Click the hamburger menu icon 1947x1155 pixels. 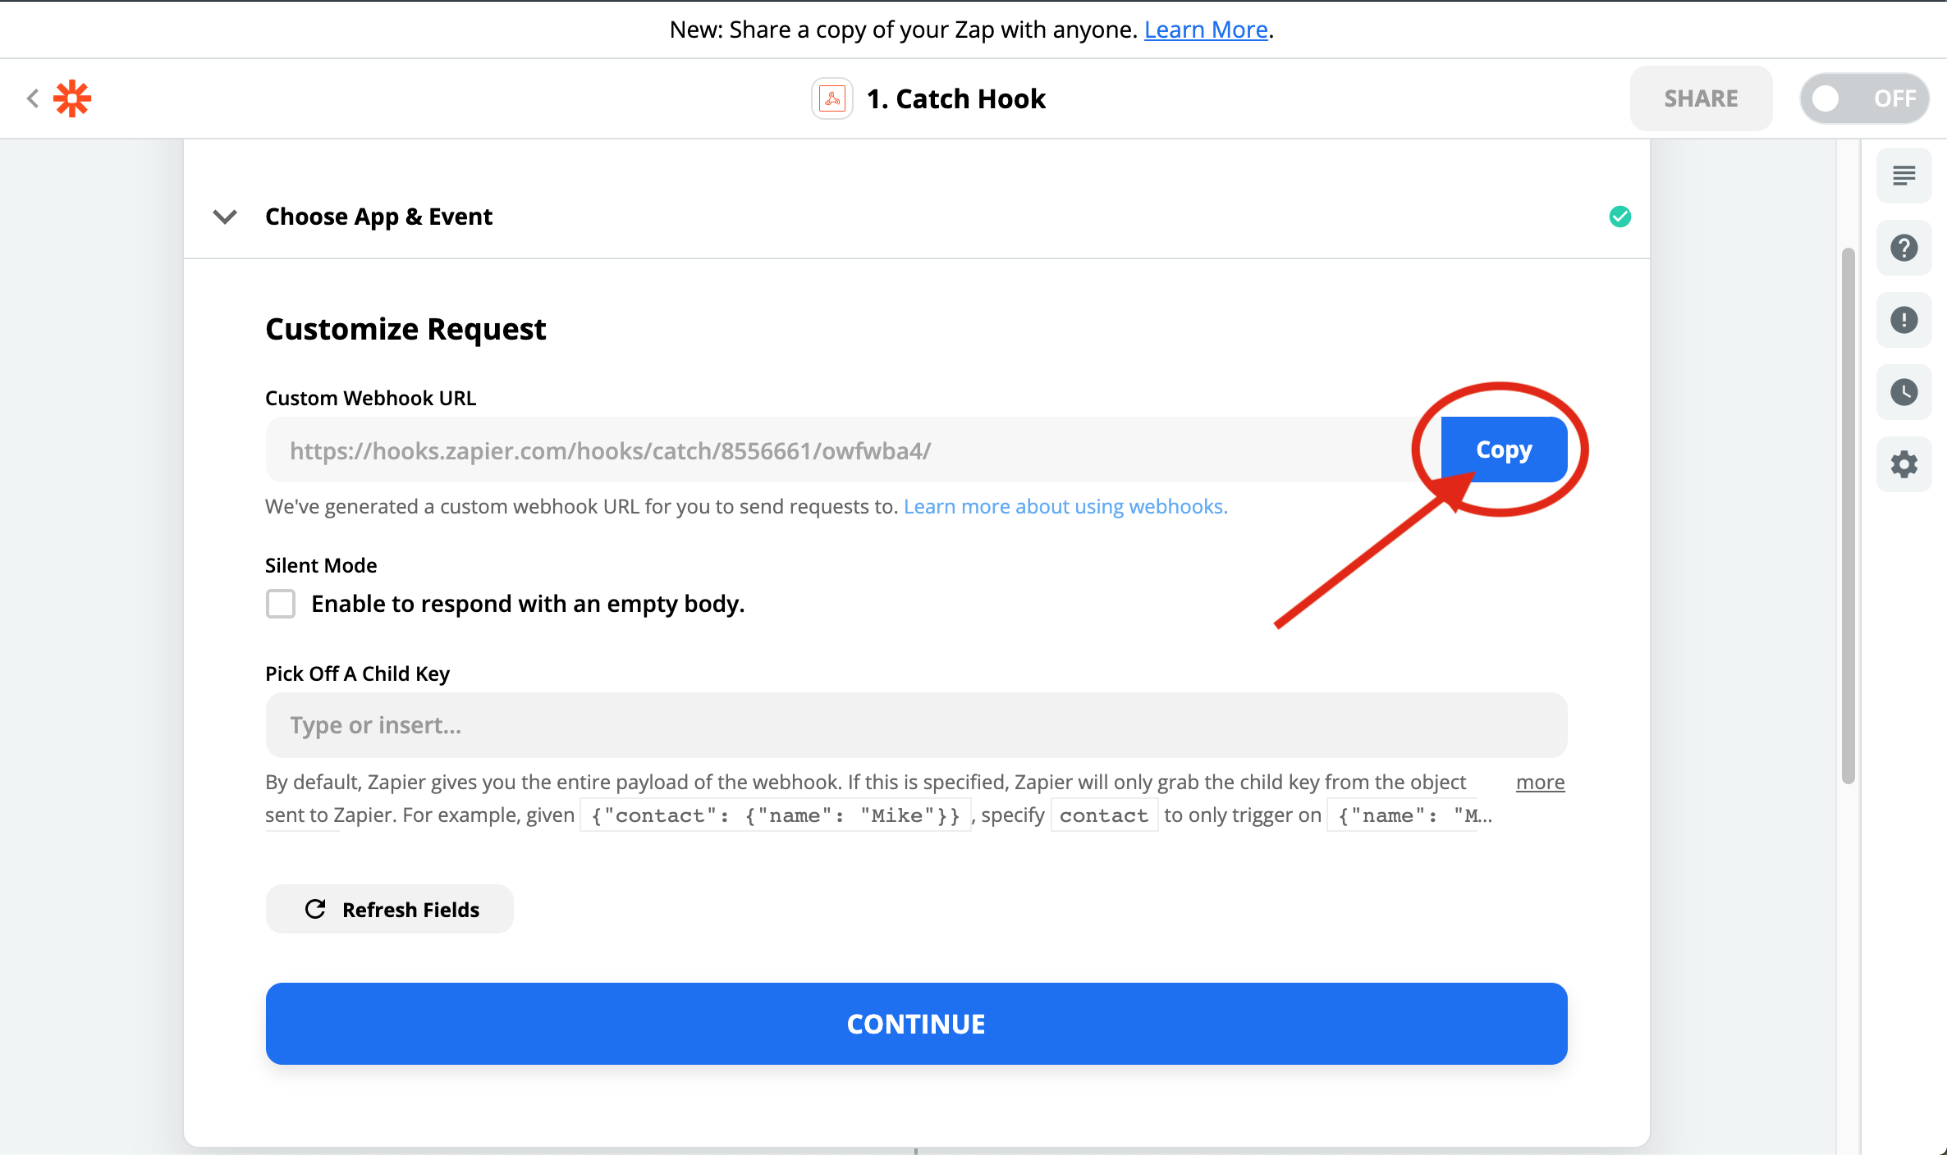(x=1904, y=175)
